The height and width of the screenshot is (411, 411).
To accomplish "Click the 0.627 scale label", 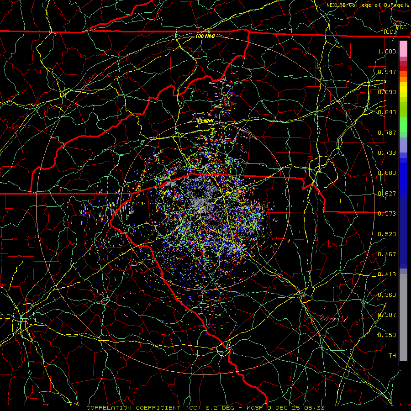I will (387, 194).
